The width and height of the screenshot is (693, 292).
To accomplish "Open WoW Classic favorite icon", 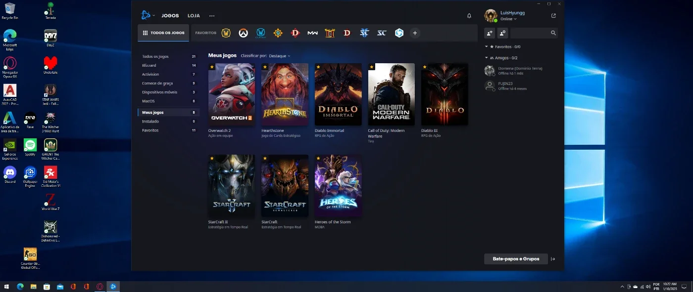I will (x=260, y=33).
